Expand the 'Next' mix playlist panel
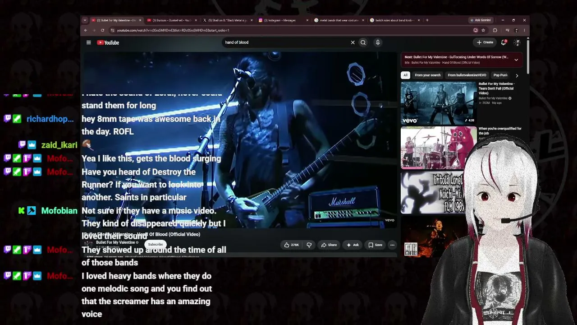 click(516, 60)
